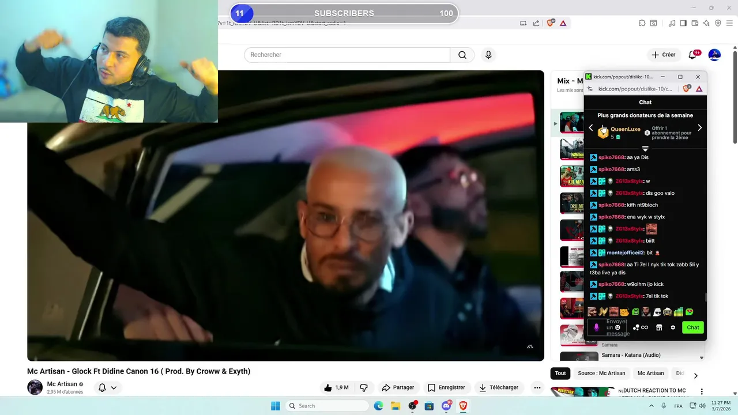The width and height of the screenshot is (738, 415).
Task: Open the three-dot more actions under video
Action: click(x=537, y=387)
